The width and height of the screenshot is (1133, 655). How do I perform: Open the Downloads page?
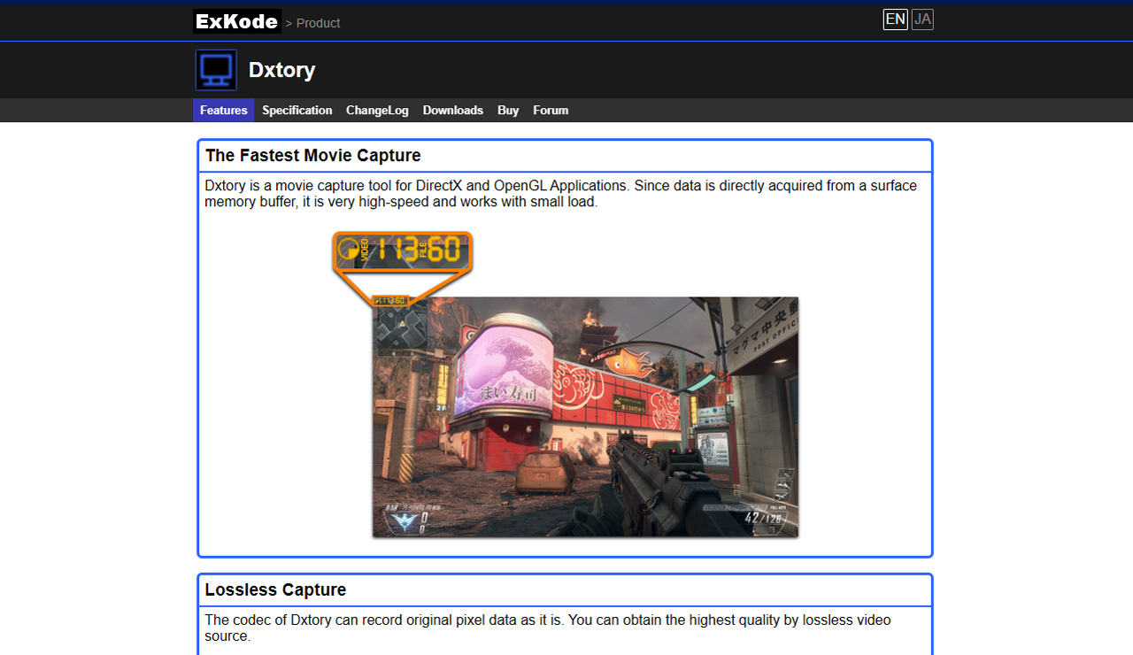[x=452, y=111]
